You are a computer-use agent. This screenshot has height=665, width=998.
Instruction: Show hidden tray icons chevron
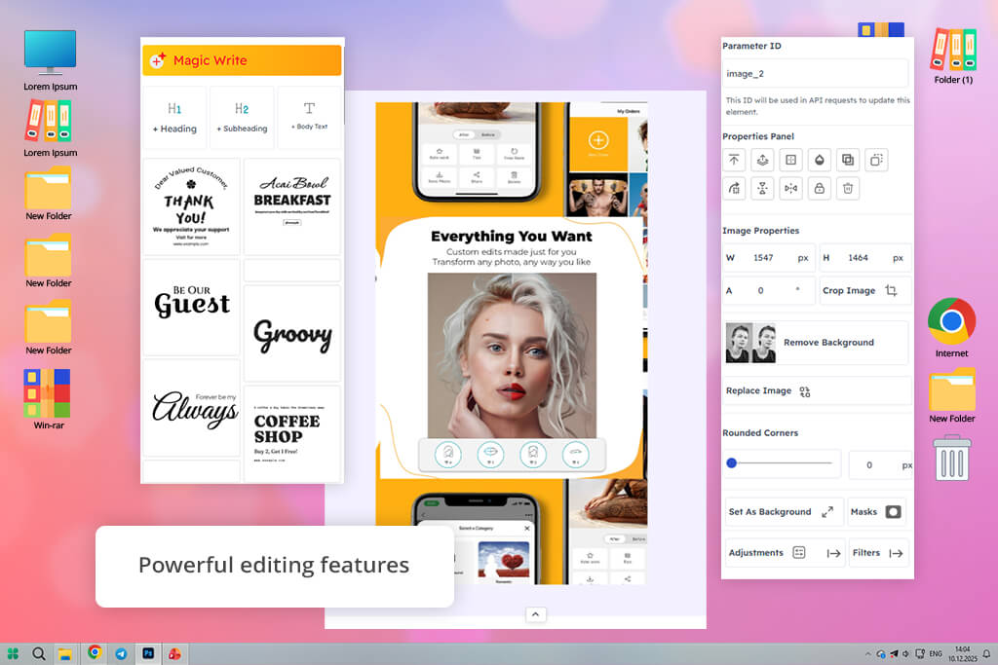[x=867, y=653]
